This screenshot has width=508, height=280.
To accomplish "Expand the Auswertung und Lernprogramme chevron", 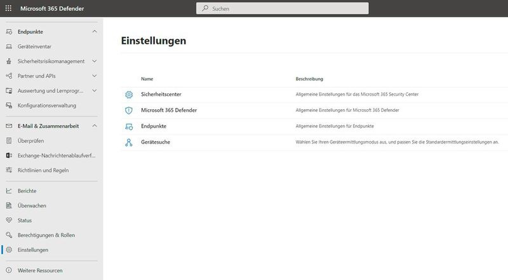I will point(94,90).
